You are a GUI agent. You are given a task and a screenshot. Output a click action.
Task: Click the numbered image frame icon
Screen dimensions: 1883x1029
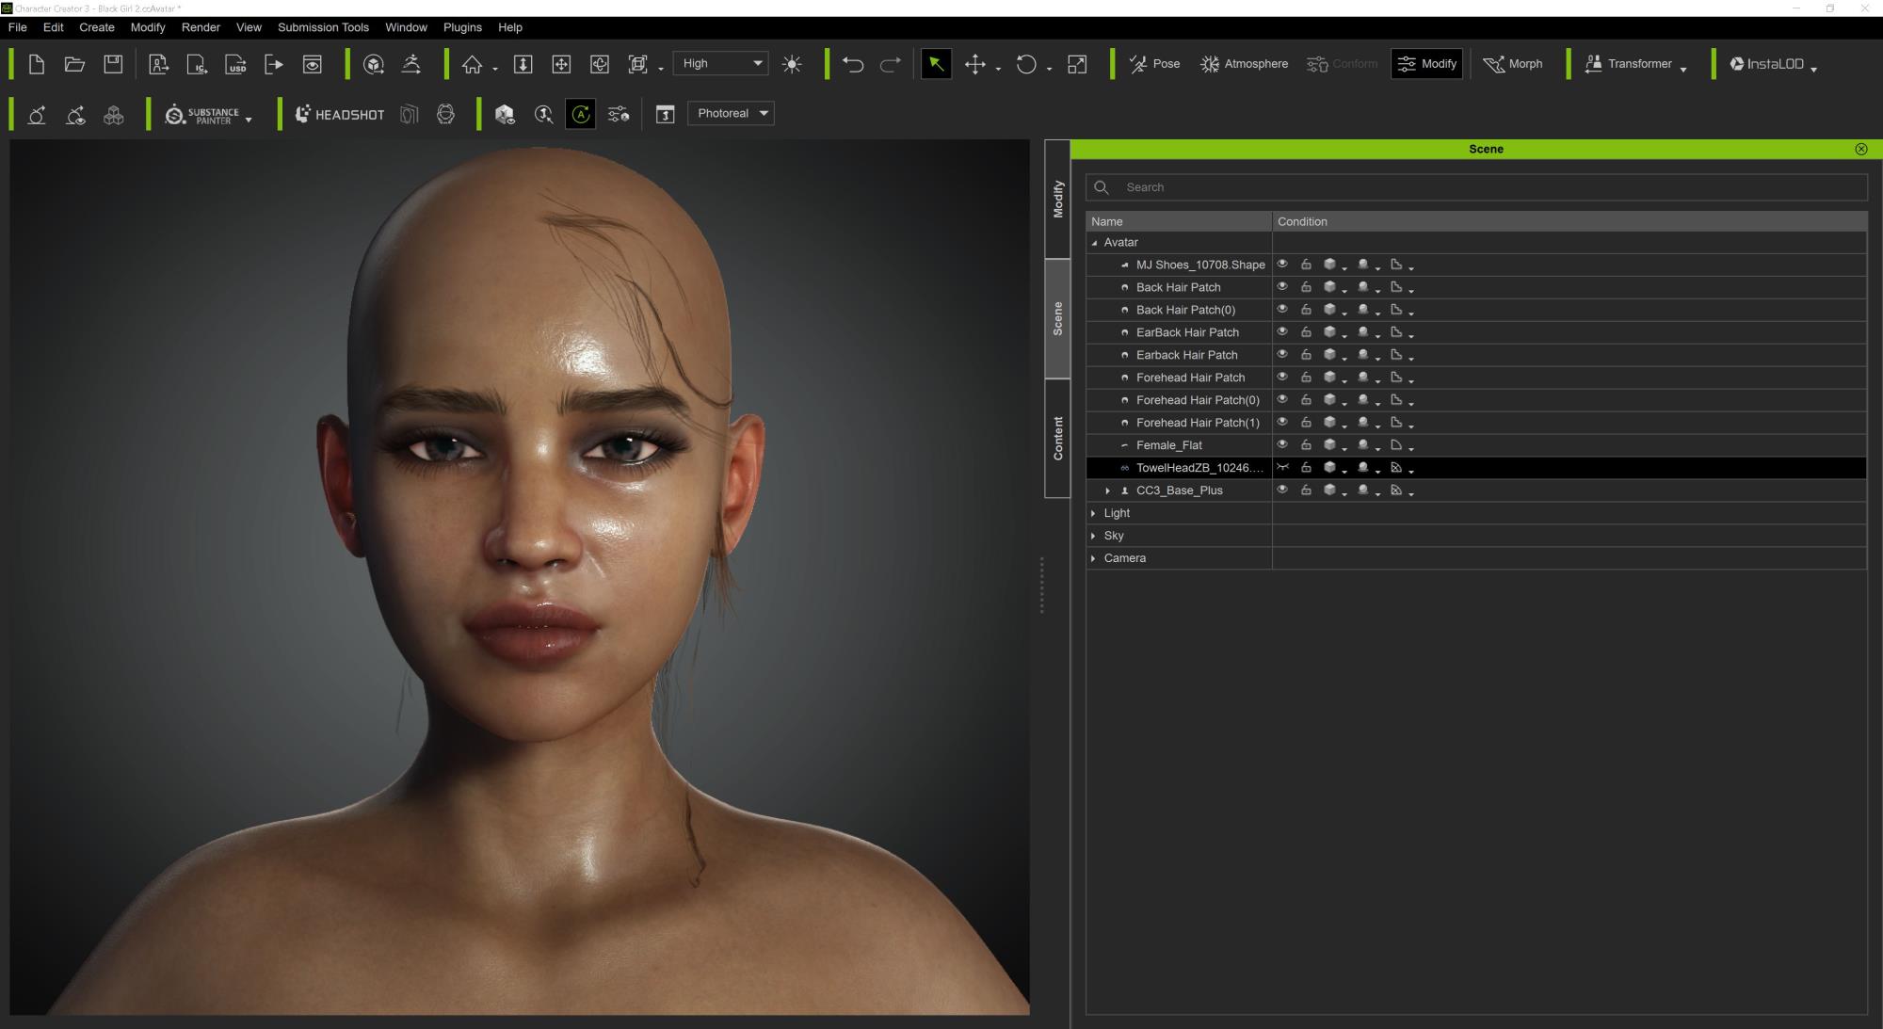pyautogui.click(x=666, y=114)
